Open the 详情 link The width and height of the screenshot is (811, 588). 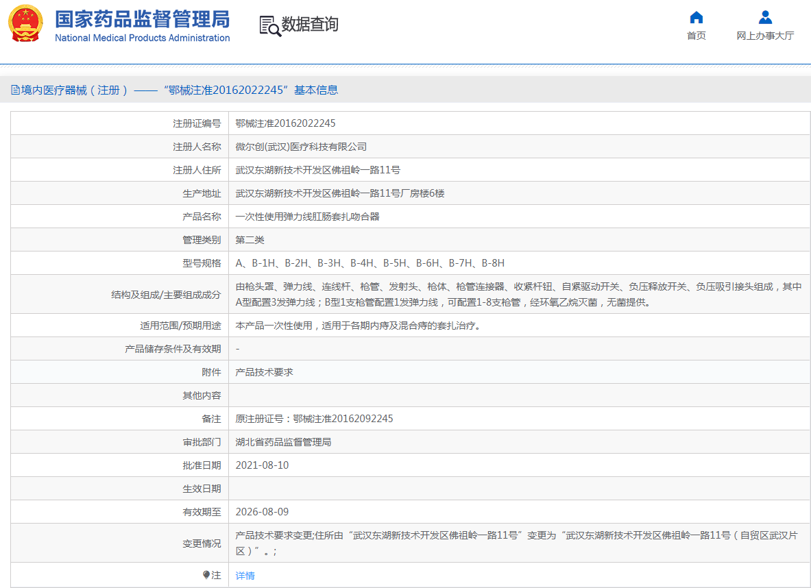click(245, 576)
